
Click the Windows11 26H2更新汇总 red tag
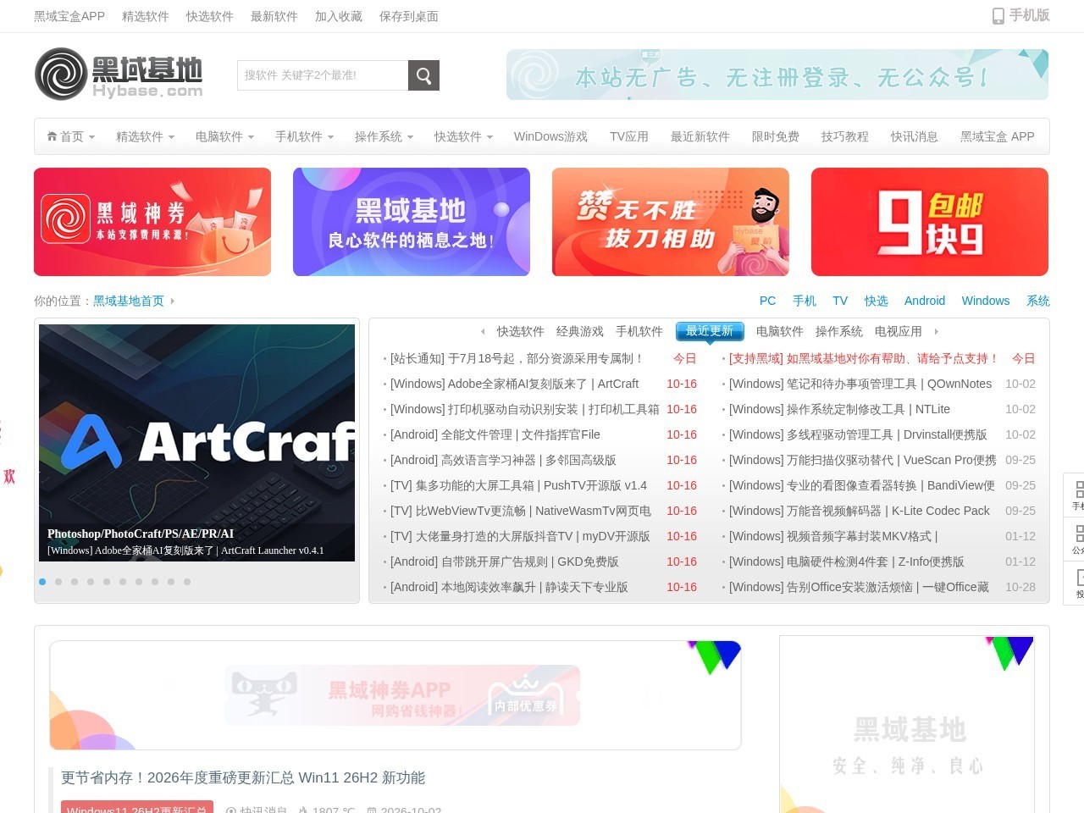point(137,809)
